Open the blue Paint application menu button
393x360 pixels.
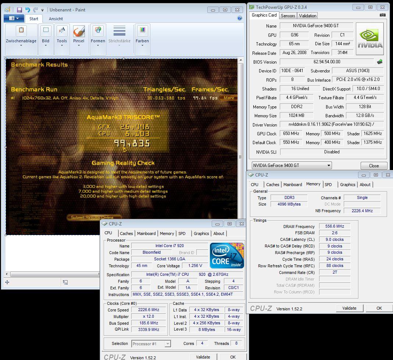14,18
